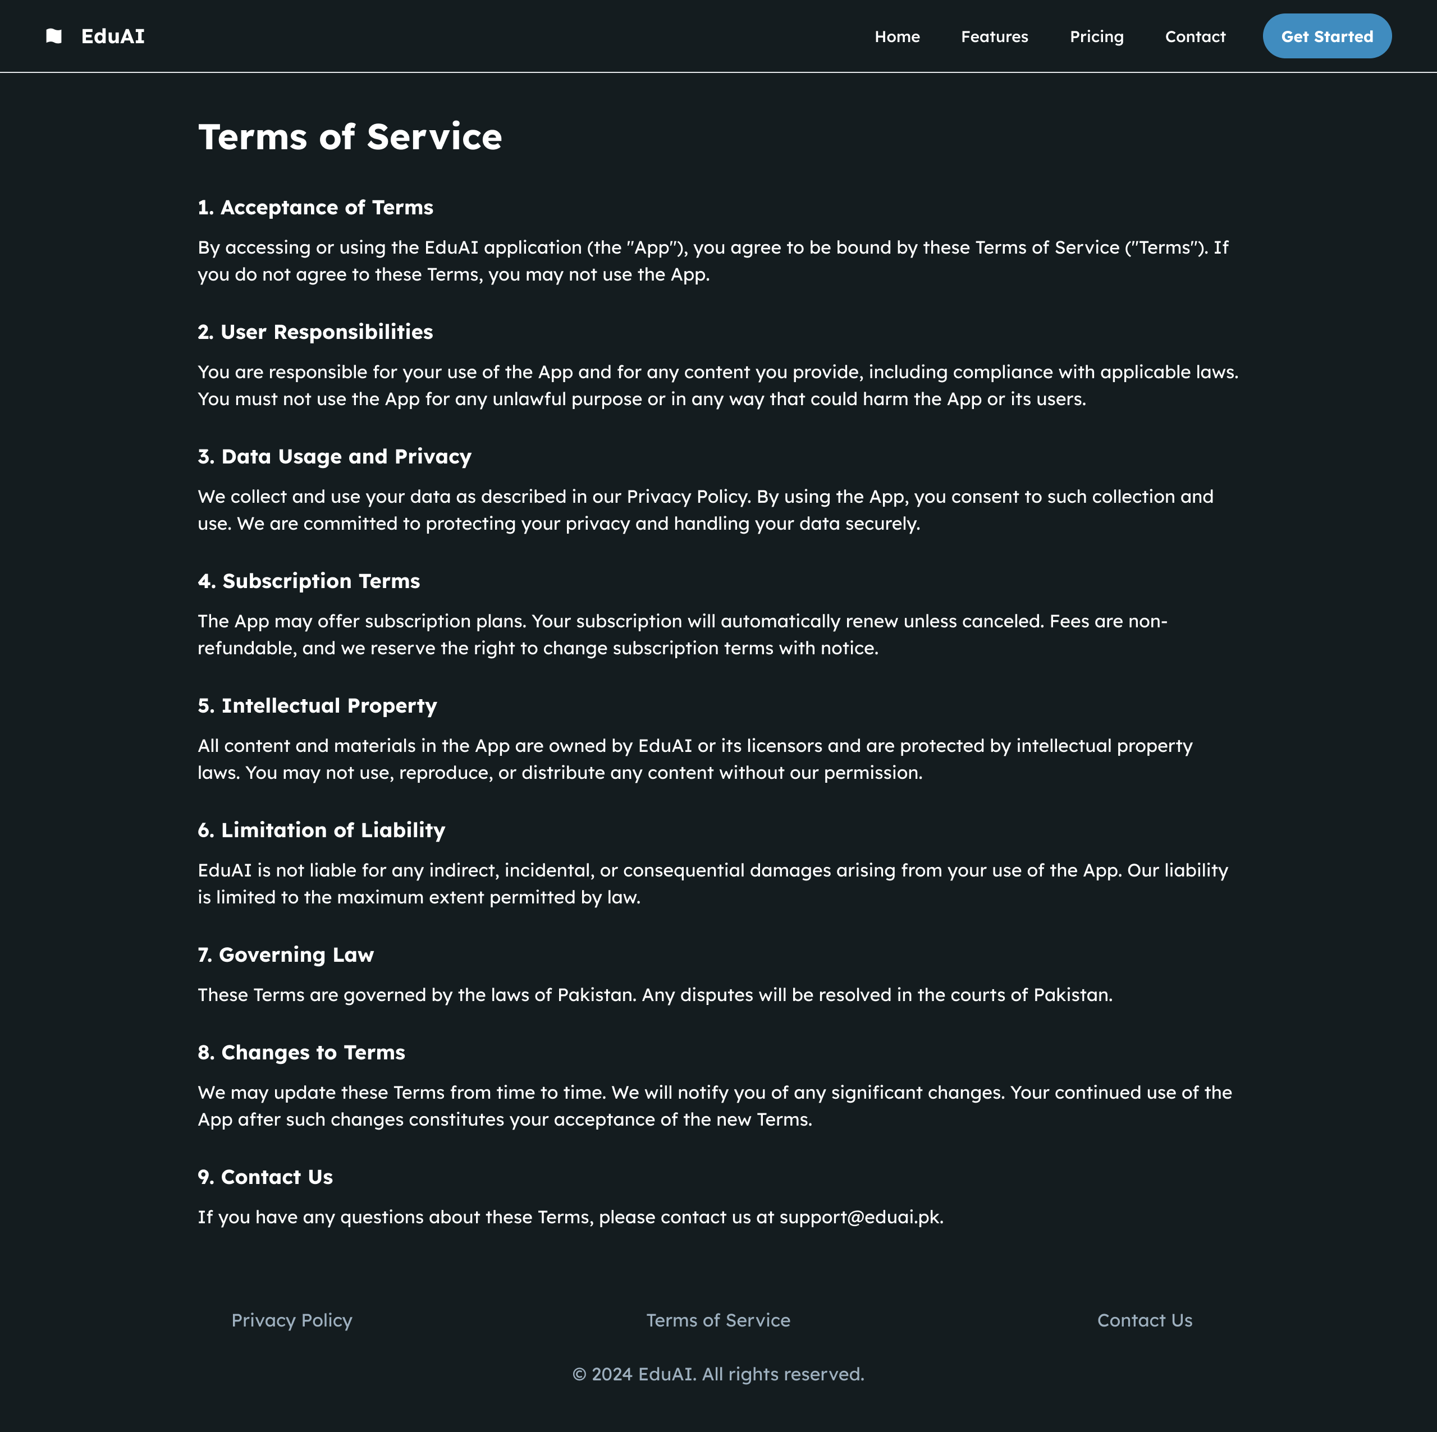Screen dimensions: 1437x1432
Task: Click the EduAI brand name
Action: pyautogui.click(x=113, y=36)
